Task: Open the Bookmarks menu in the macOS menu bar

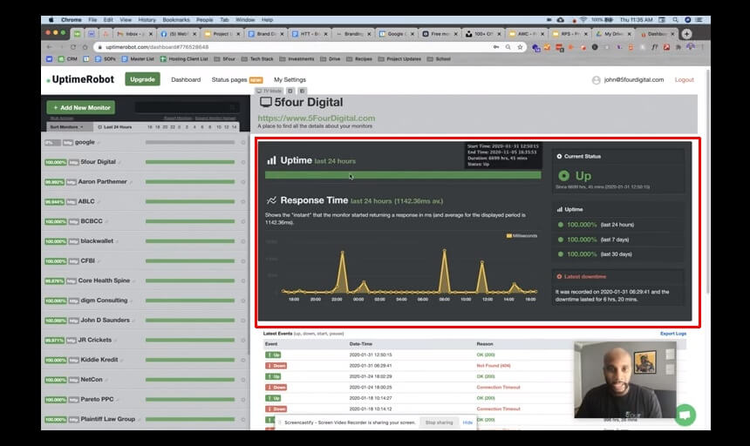Action: pos(176,20)
